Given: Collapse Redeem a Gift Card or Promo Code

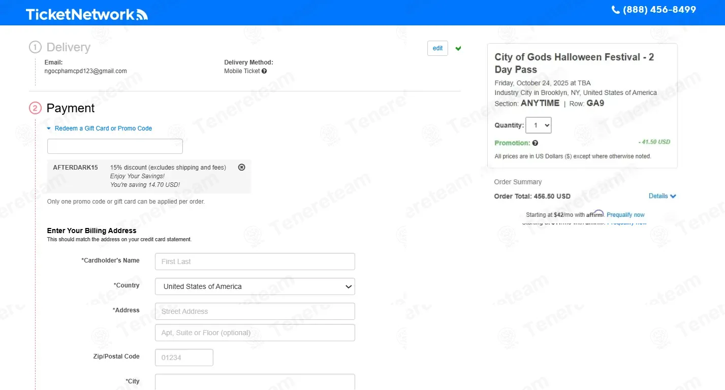Looking at the screenshot, I should click(x=100, y=128).
